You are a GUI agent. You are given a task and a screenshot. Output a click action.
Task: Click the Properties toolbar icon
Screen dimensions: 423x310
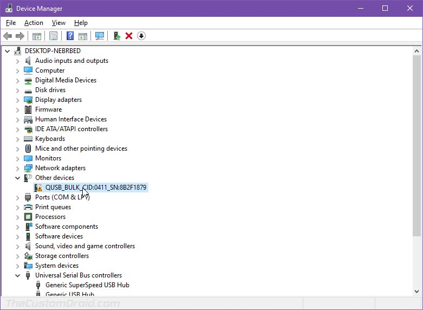pos(54,36)
